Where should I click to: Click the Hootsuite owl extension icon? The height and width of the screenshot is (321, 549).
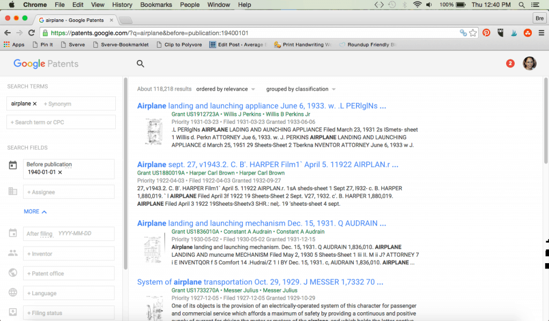500,33
